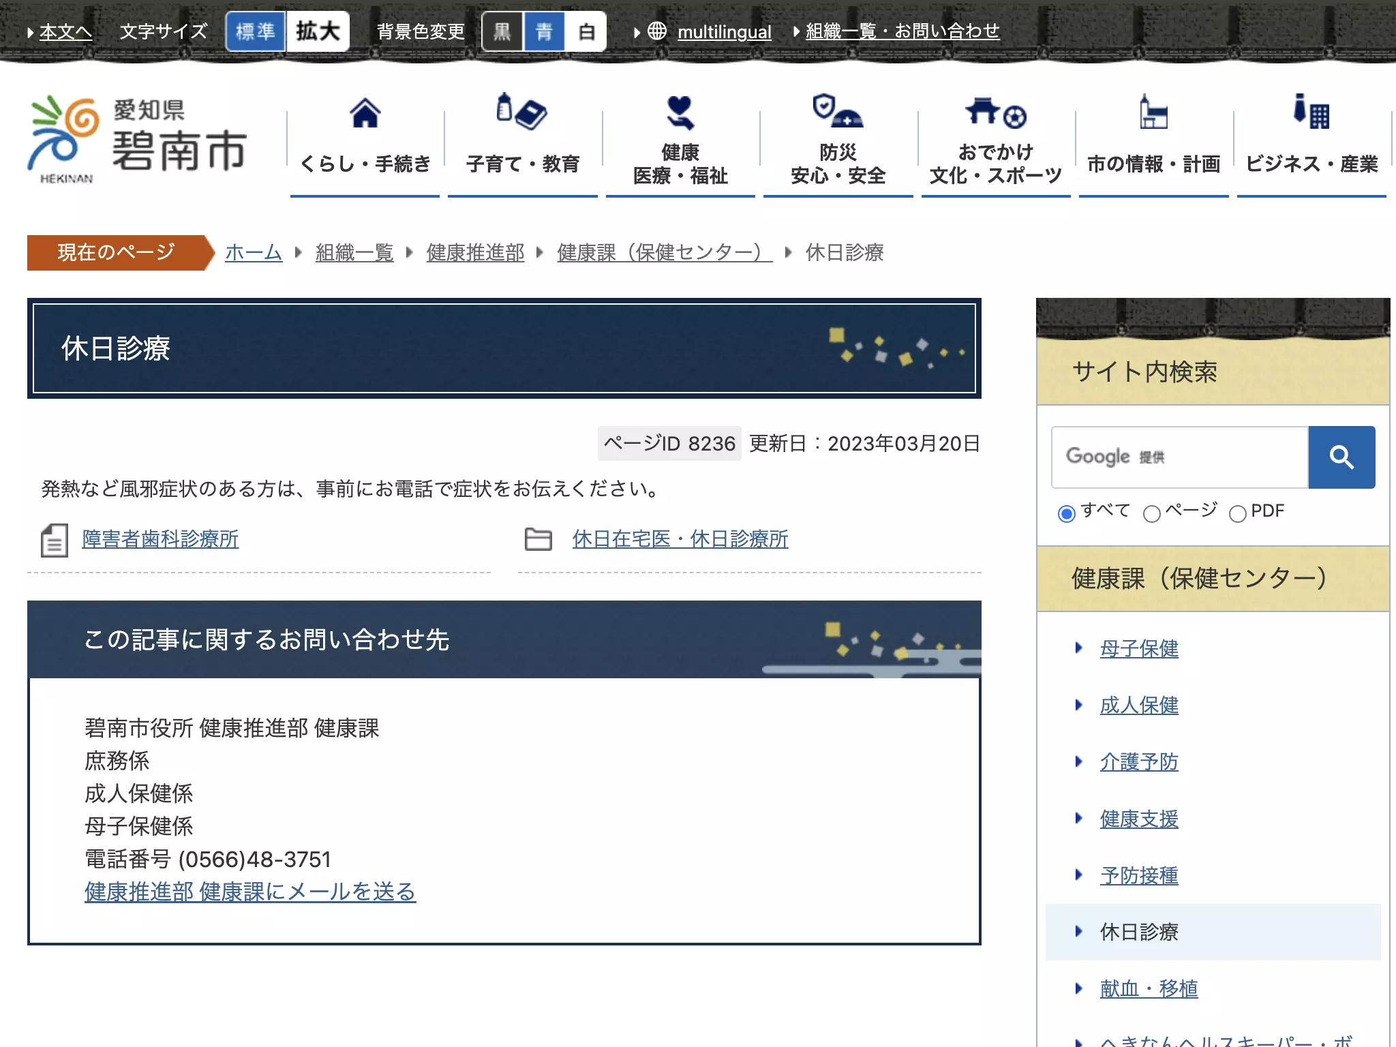The image size is (1396, 1047).
Task: Open 健康課（保健センター） breadcrumb link
Action: (665, 252)
